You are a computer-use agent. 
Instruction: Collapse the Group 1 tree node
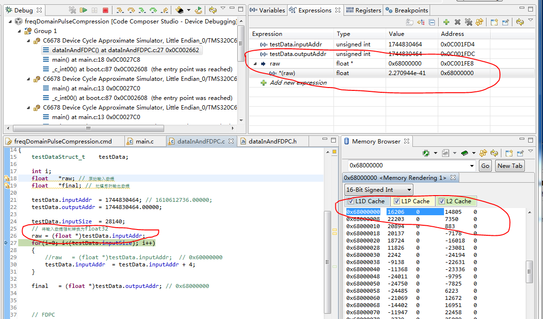coord(20,31)
